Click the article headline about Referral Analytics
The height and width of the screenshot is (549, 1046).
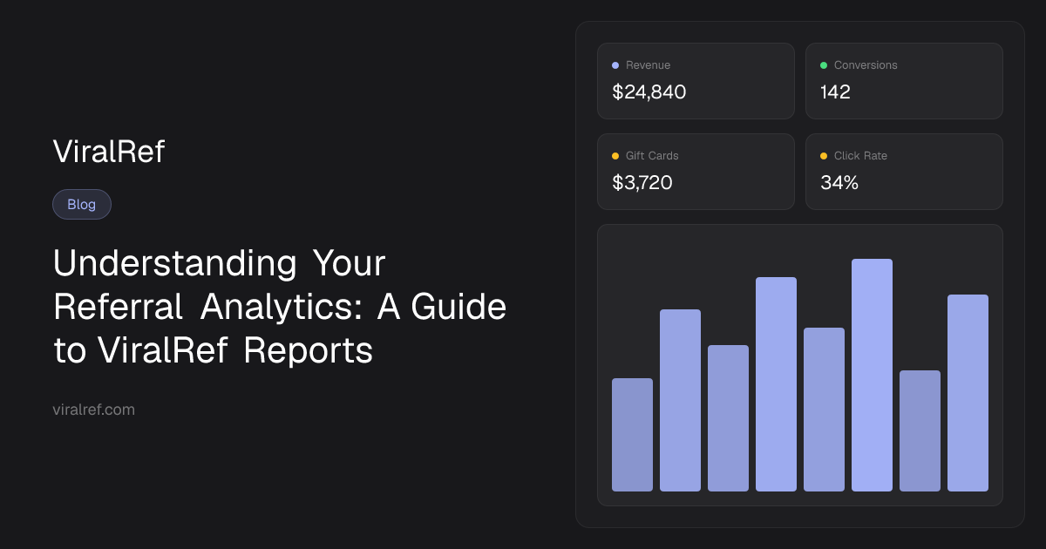[x=280, y=307]
